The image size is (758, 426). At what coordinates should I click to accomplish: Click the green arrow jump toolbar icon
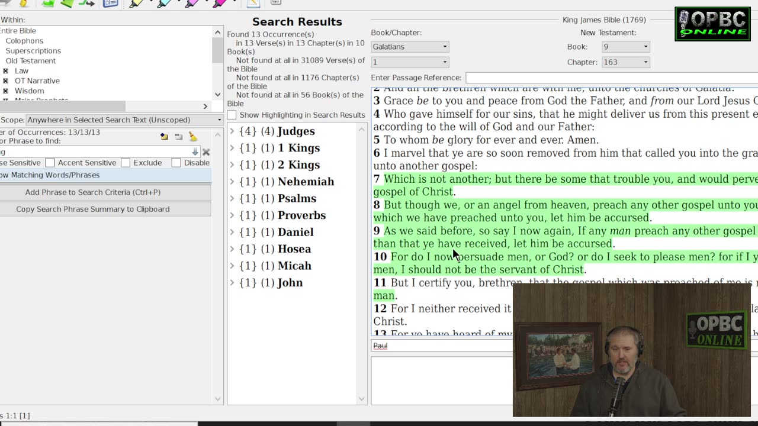tap(86, 3)
